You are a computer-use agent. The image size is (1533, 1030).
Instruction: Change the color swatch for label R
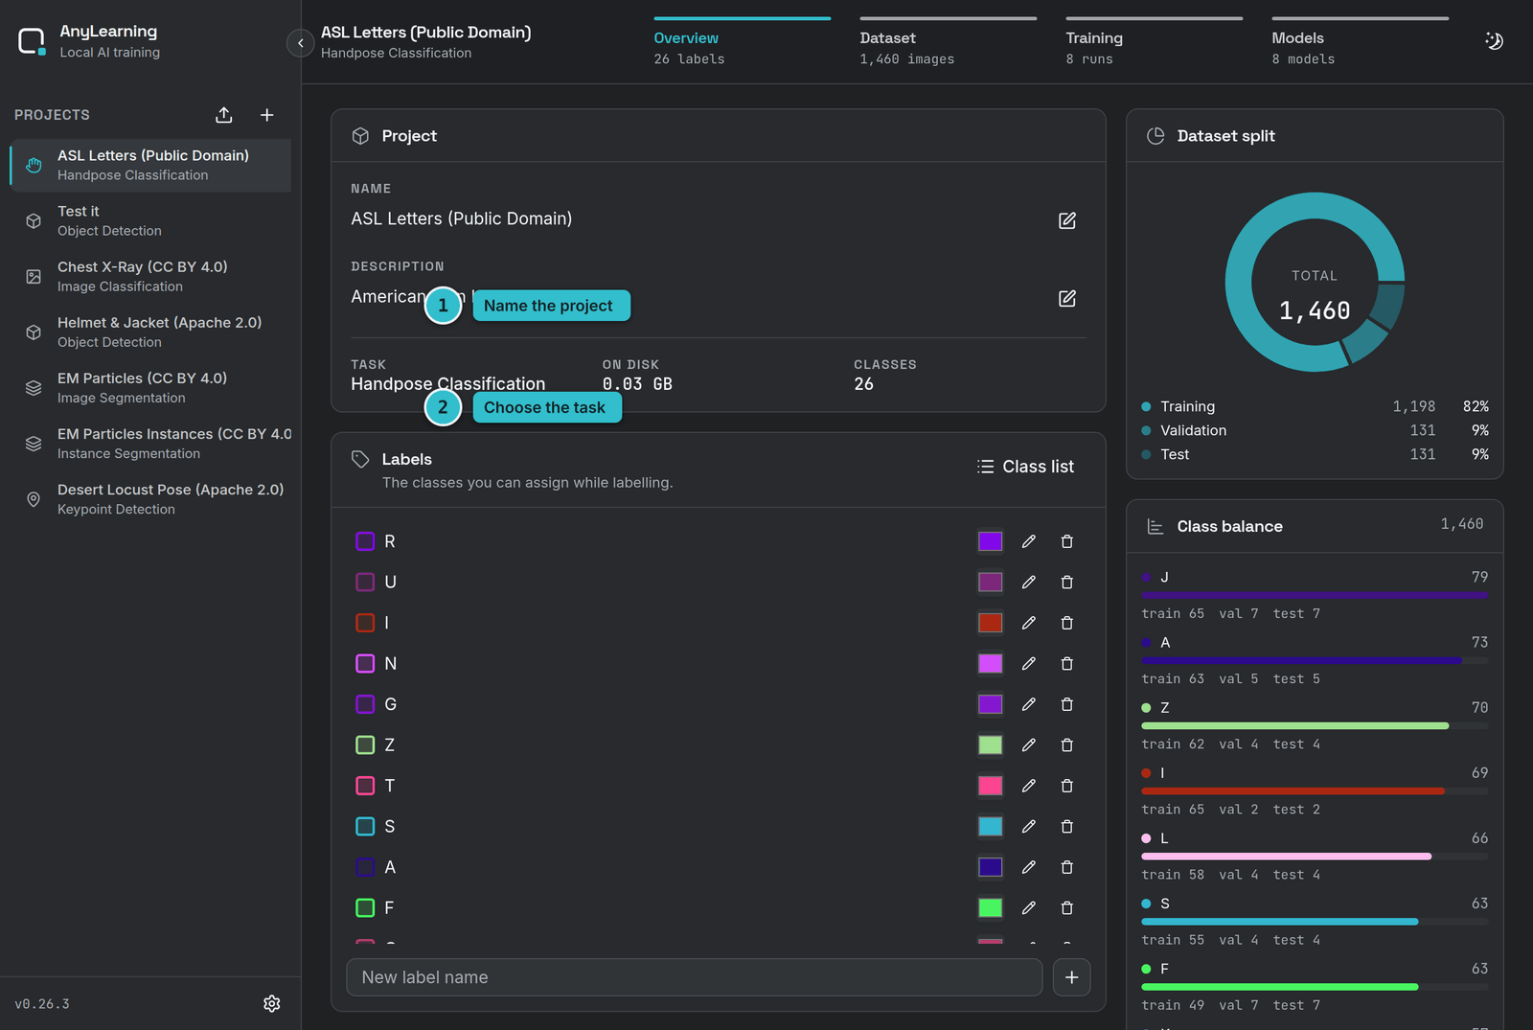tap(991, 541)
